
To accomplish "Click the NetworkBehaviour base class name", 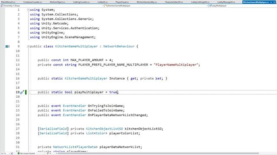I will point(119,46).
